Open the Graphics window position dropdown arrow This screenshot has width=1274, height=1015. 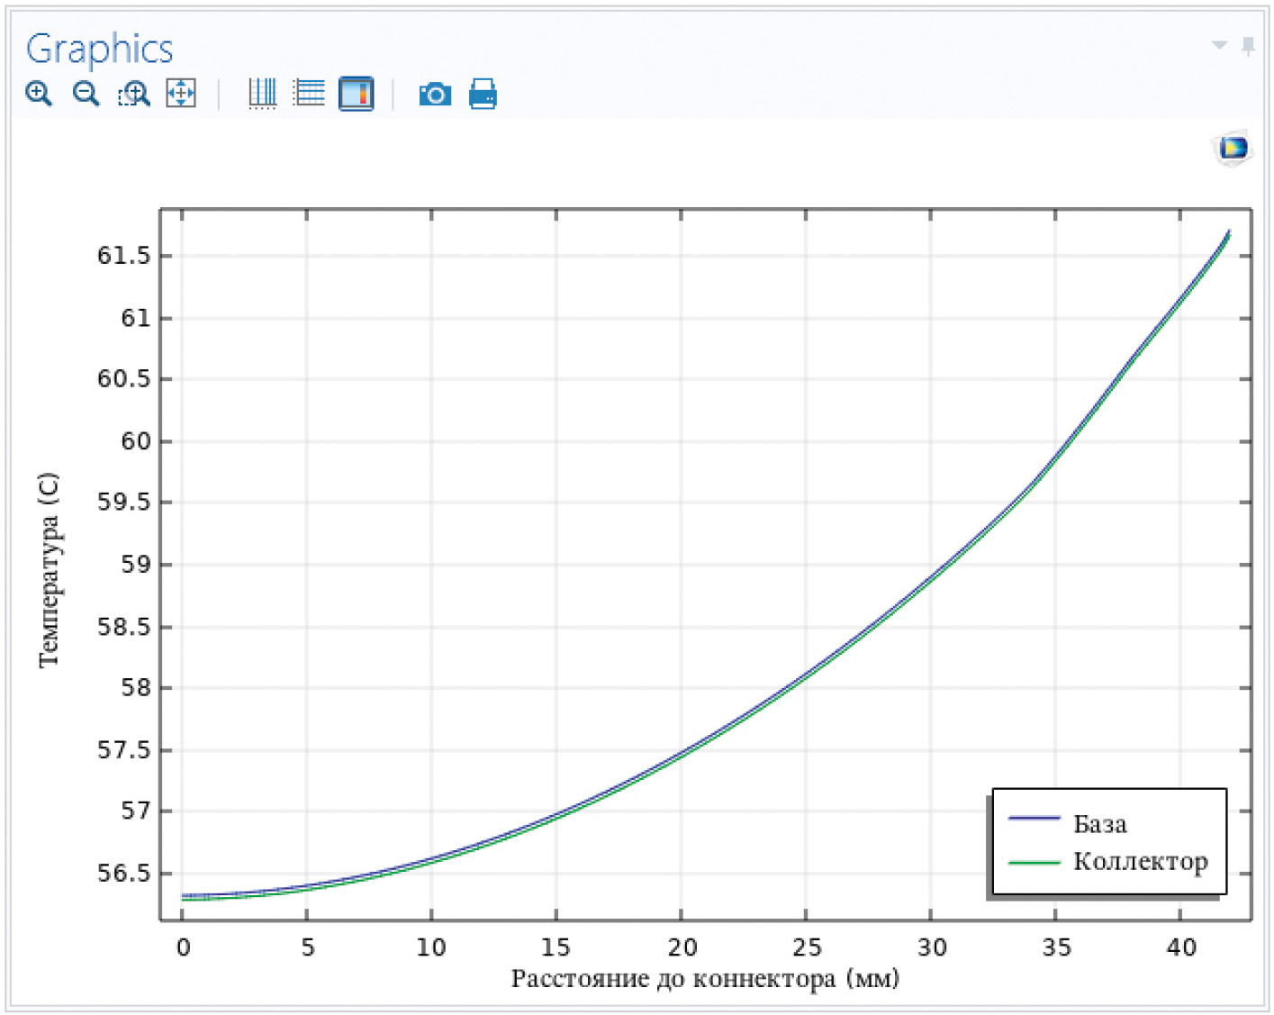[1220, 45]
